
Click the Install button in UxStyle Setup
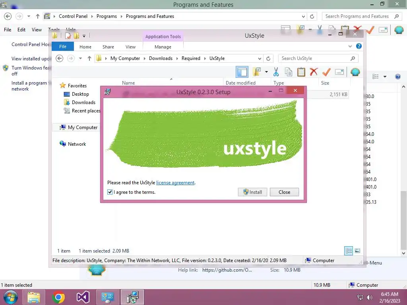[x=252, y=192]
